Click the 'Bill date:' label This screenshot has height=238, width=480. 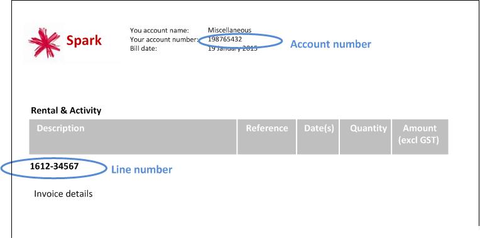point(143,48)
